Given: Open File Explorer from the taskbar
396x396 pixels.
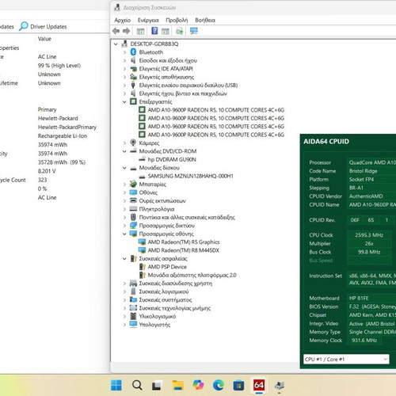Looking at the screenshot, I should [178, 386].
